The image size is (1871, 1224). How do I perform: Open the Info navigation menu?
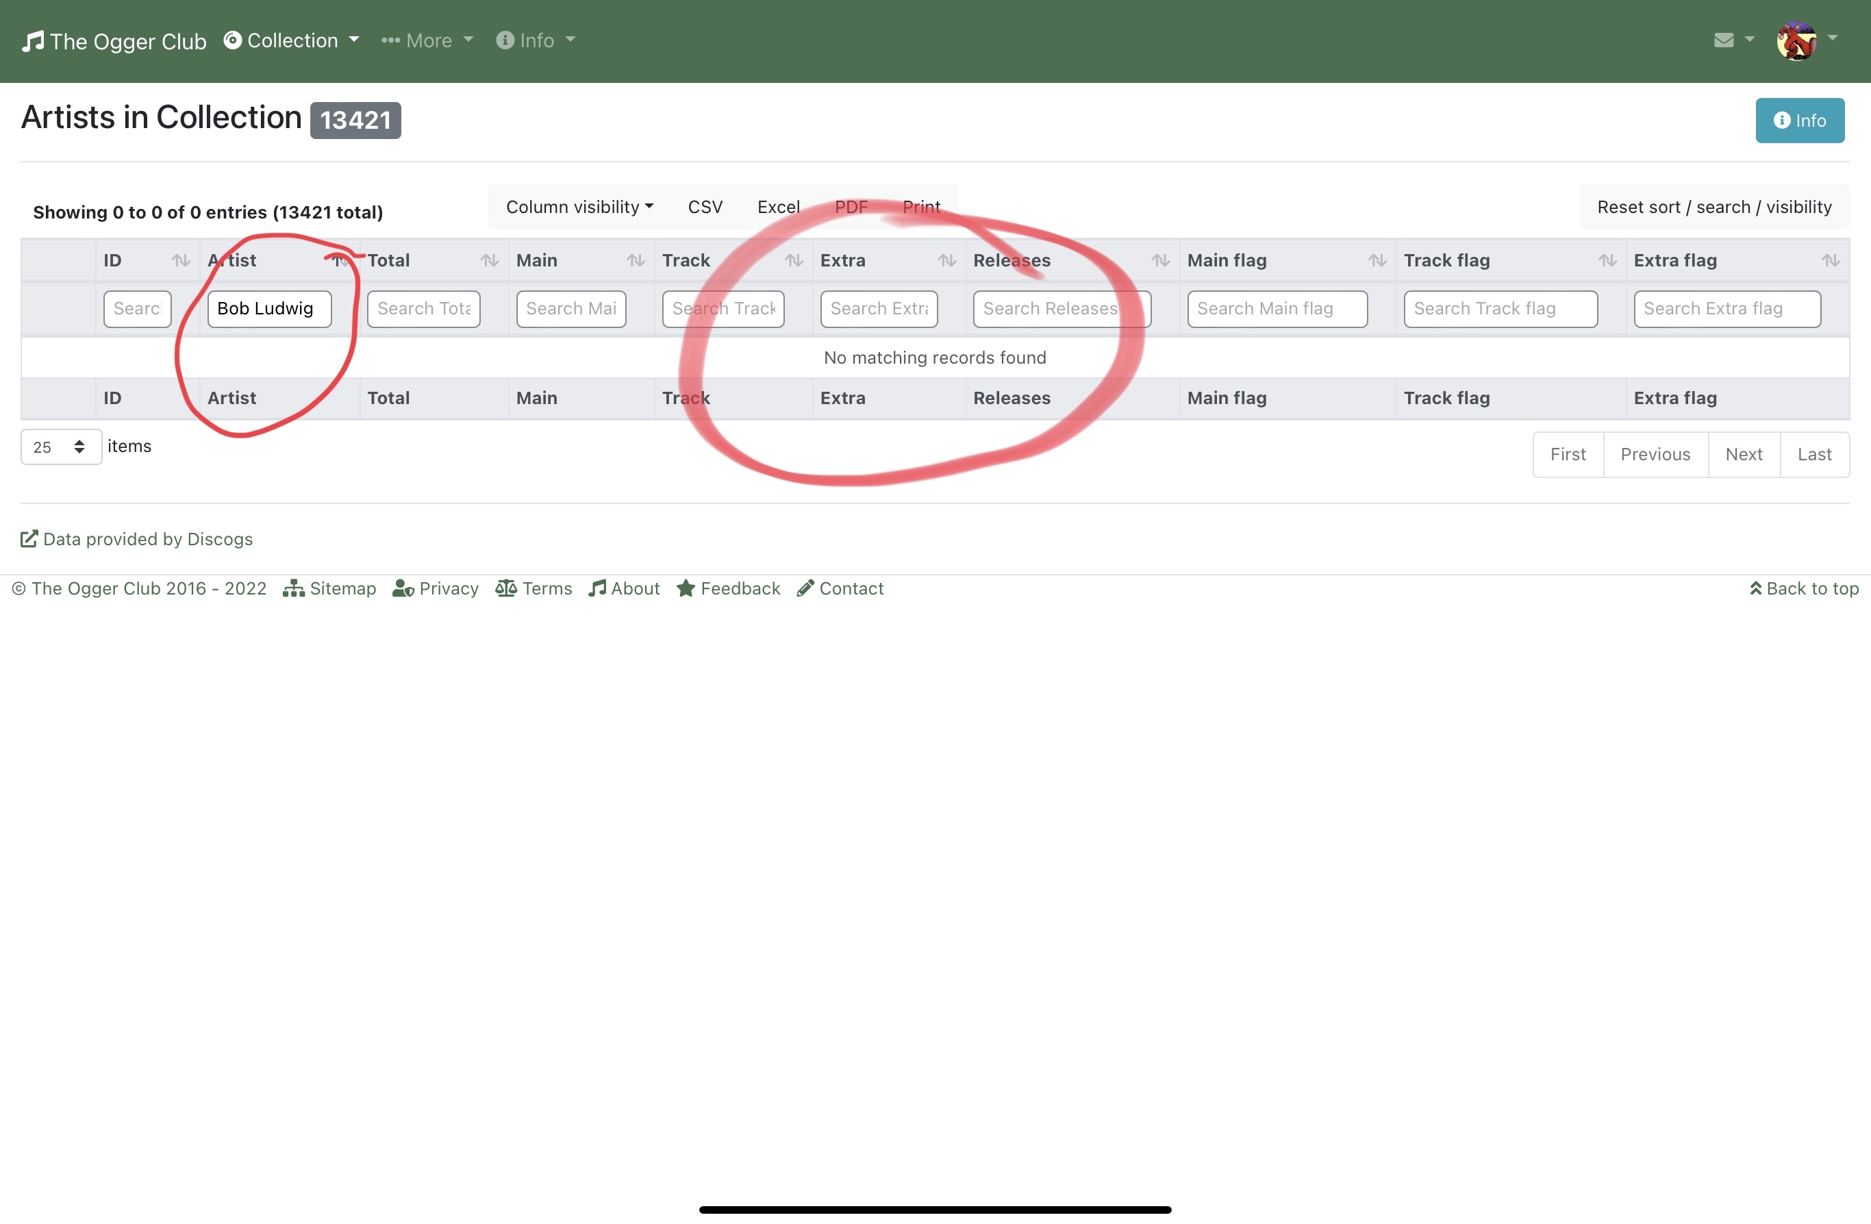pyautogui.click(x=536, y=40)
